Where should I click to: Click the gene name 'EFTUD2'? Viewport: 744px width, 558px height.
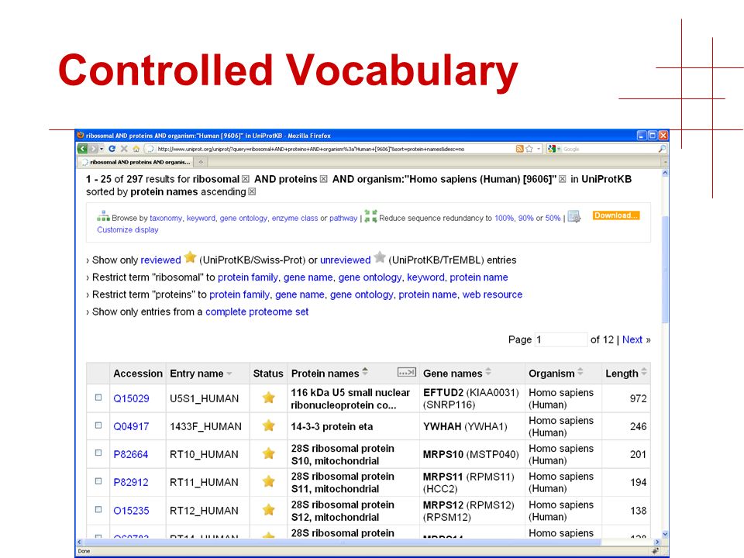443,393
